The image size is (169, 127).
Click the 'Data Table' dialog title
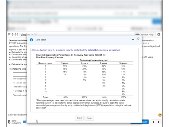click(x=41, y=40)
